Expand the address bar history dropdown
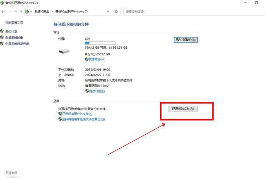 108,12
